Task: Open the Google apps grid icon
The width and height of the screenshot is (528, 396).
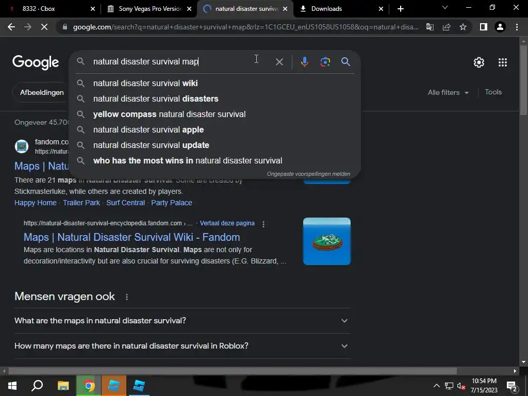Action: pyautogui.click(x=502, y=62)
